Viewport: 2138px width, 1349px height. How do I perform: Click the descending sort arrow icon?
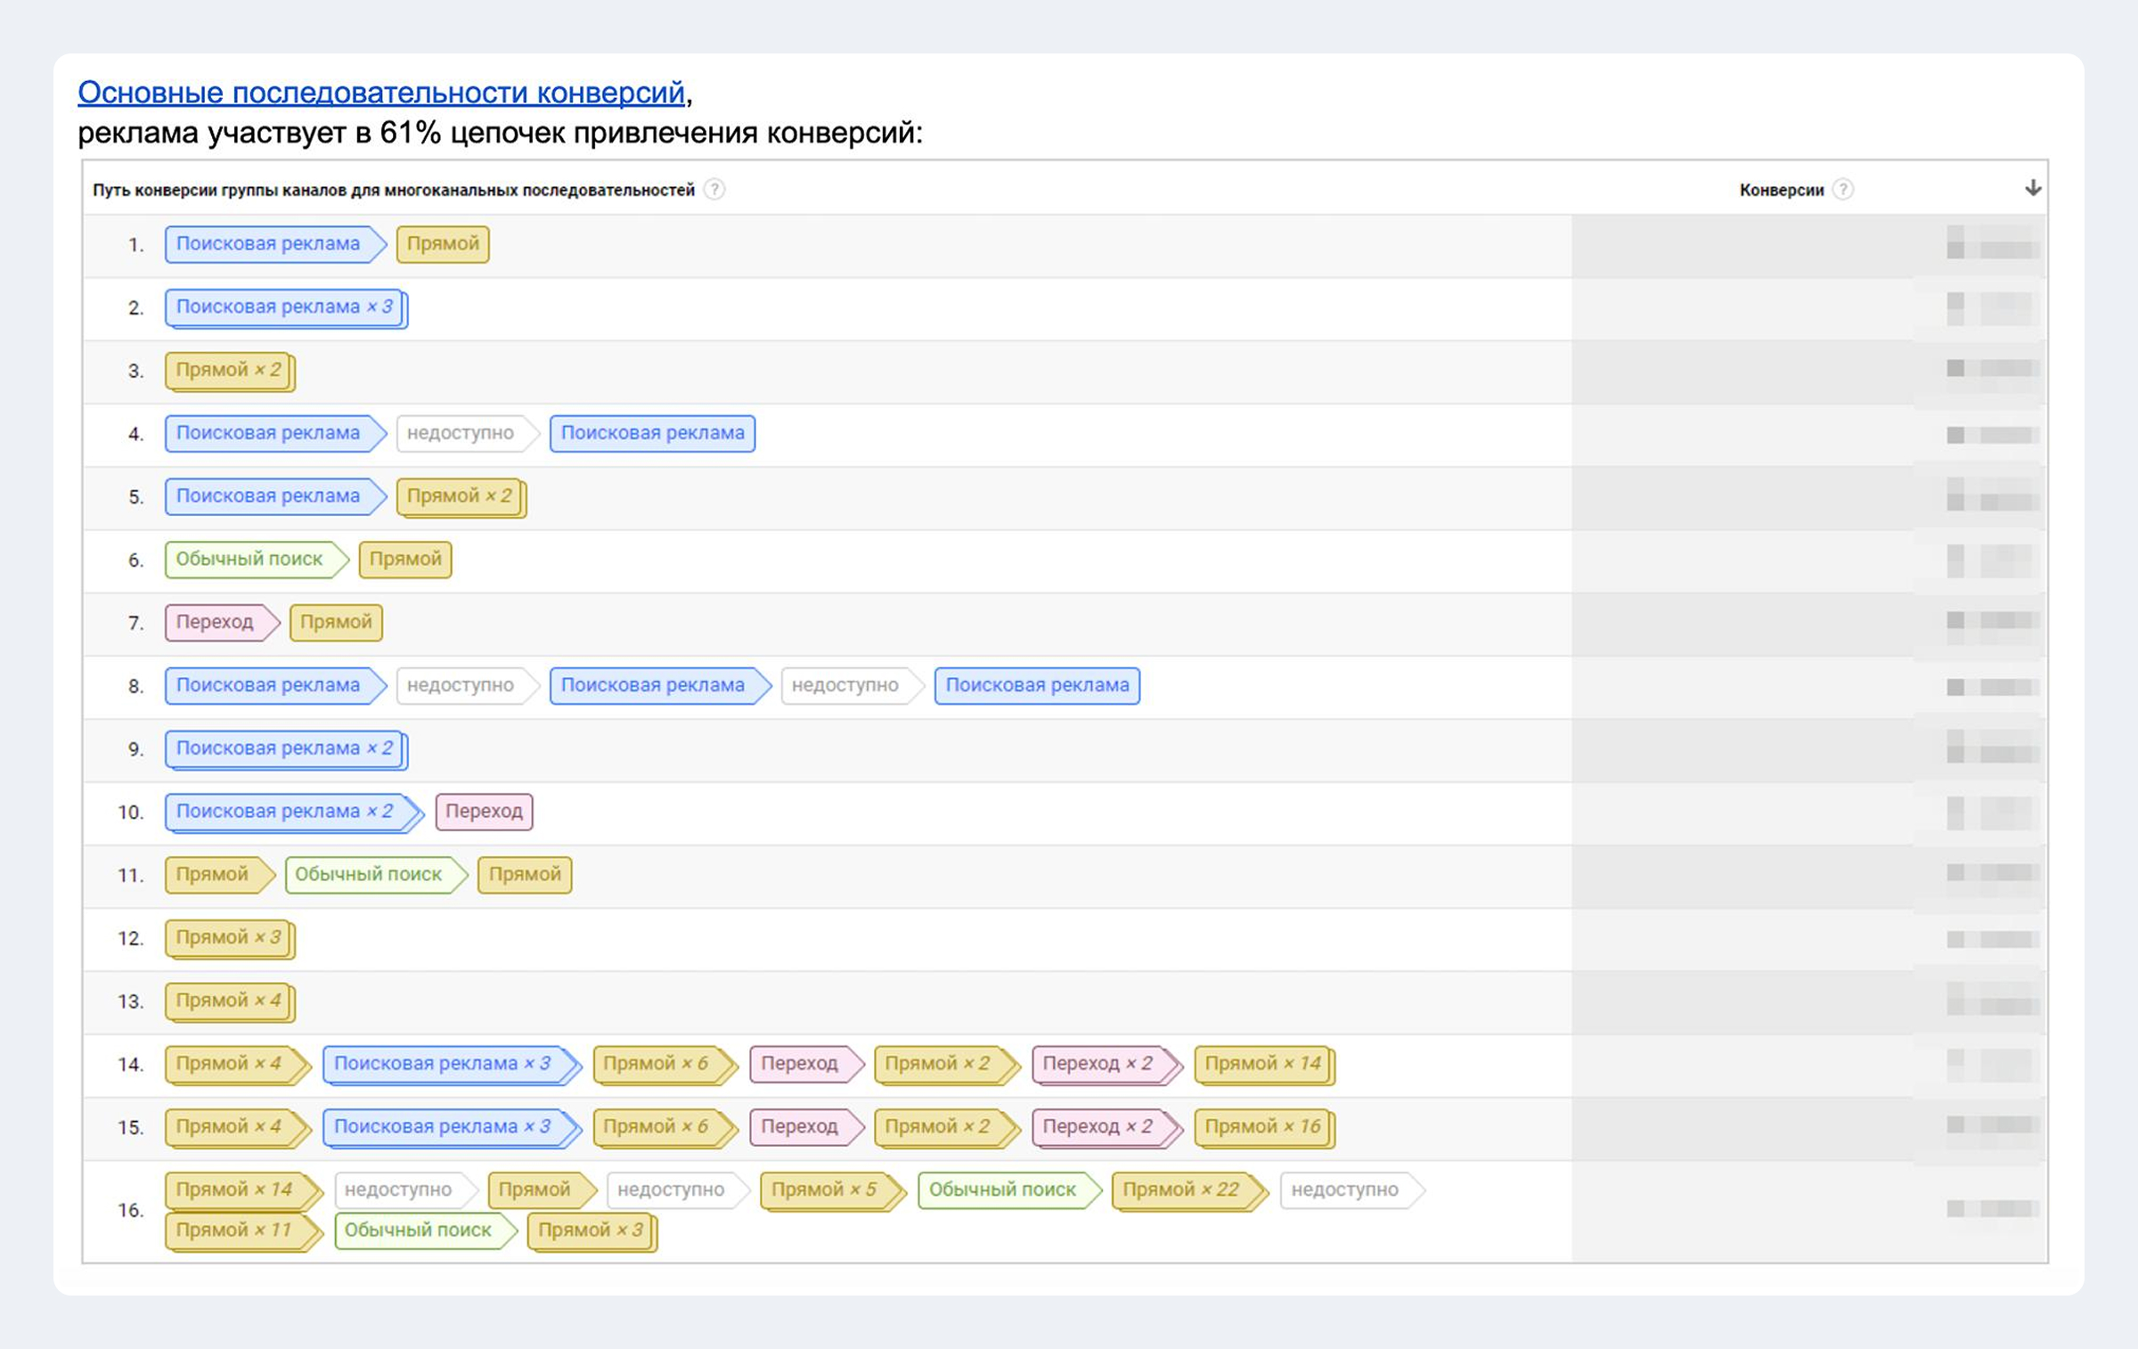coord(2032,188)
